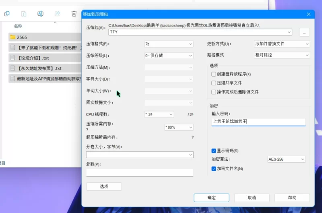Uncheck the 加密文件名 checkbox

[214, 169]
